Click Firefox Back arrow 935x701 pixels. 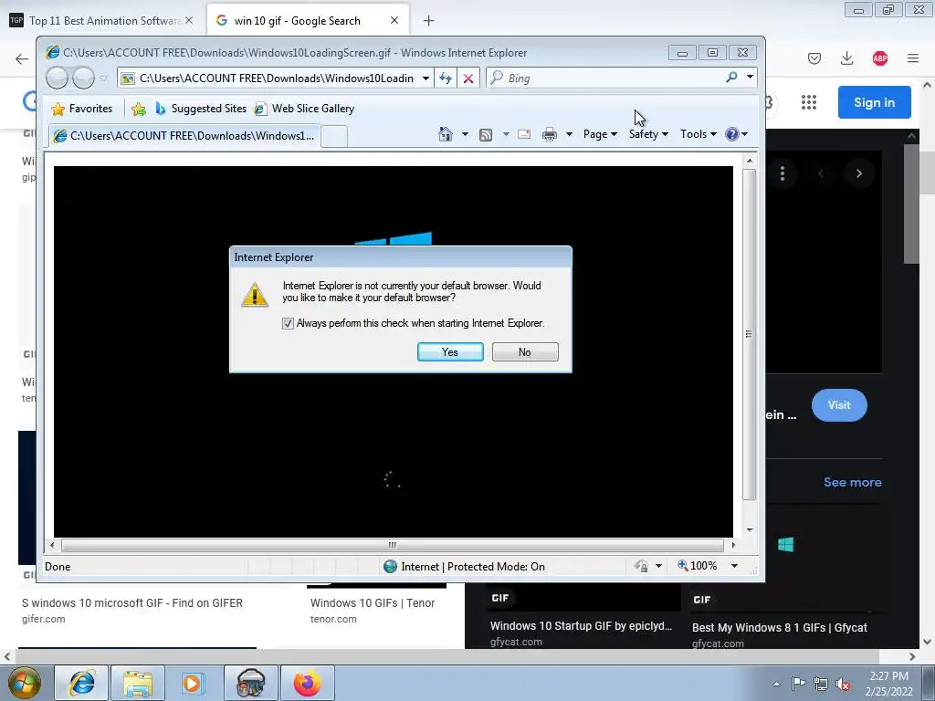22,58
